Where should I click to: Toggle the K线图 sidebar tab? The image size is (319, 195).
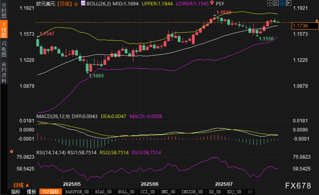pos(4,29)
